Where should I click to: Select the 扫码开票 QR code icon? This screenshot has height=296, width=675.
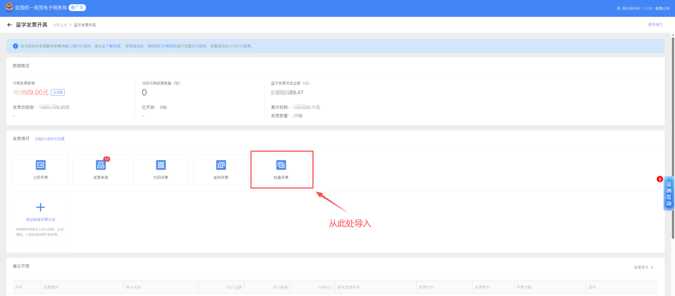click(161, 165)
